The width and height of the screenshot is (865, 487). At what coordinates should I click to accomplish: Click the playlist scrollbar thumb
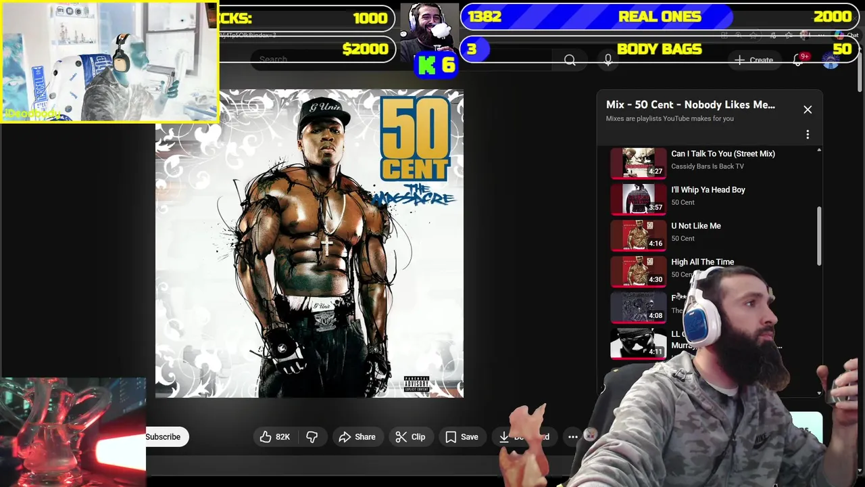[820, 237]
